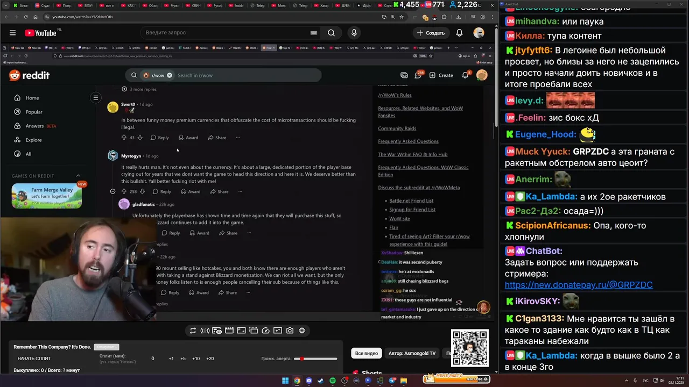Click the playback speed gauge icon
The image size is (689, 387).
point(265,331)
